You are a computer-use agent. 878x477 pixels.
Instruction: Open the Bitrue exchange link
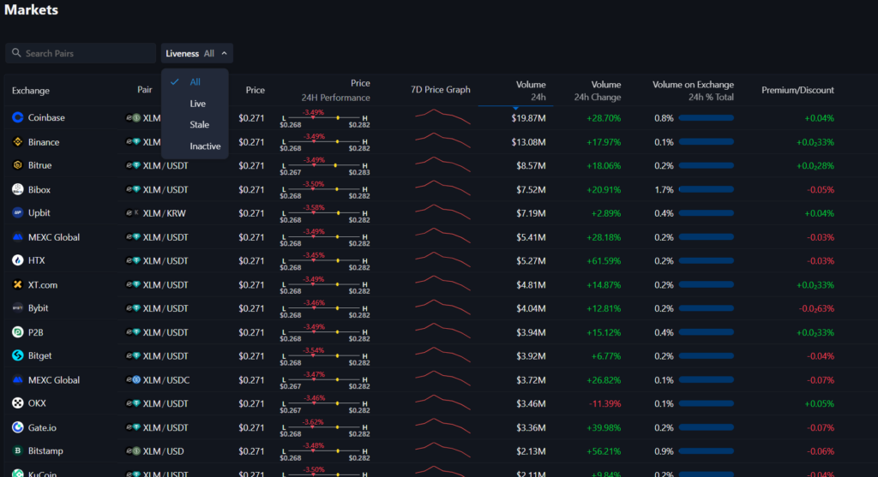[39, 165]
